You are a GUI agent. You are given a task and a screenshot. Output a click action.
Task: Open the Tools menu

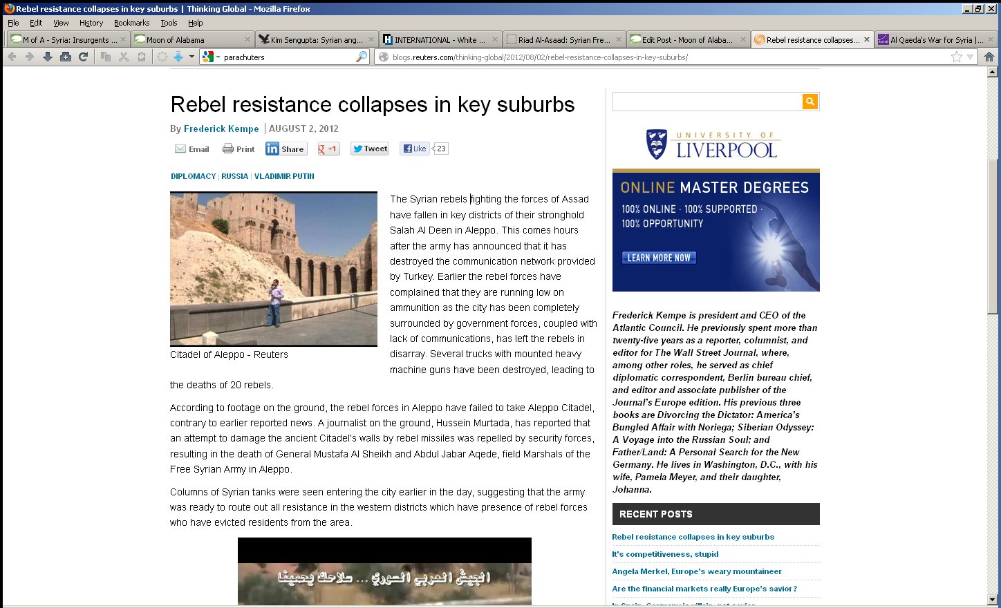(x=169, y=23)
